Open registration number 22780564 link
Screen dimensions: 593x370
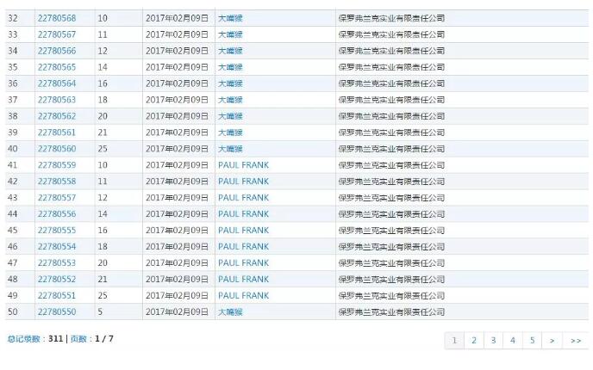click(x=57, y=83)
